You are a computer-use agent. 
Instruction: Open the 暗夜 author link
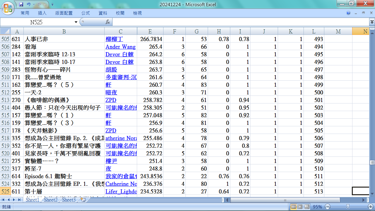(111, 92)
